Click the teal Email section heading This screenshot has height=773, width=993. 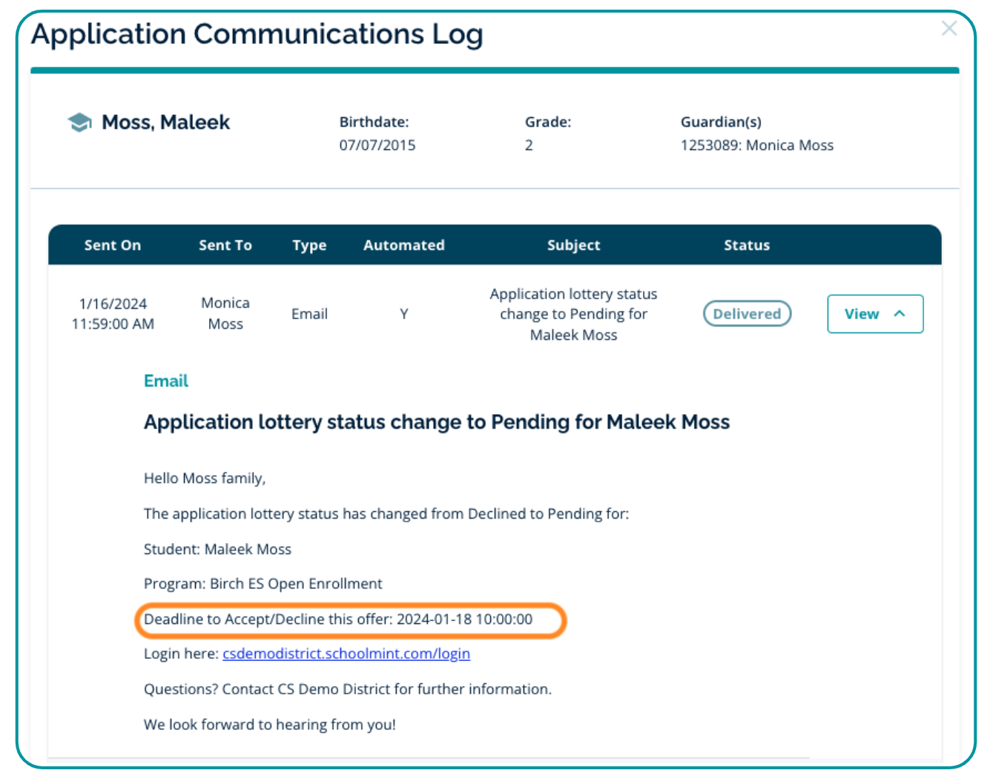tap(166, 381)
